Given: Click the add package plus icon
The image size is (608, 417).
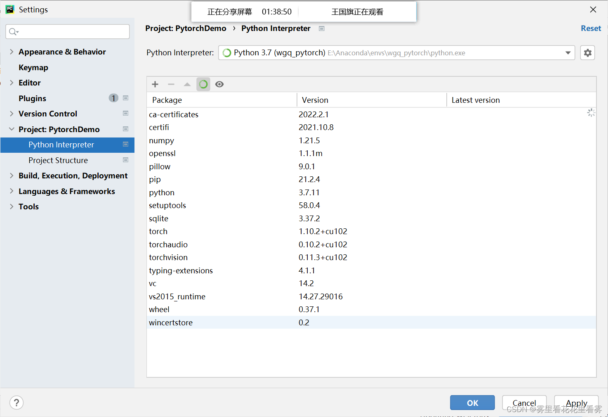Looking at the screenshot, I should pos(155,84).
